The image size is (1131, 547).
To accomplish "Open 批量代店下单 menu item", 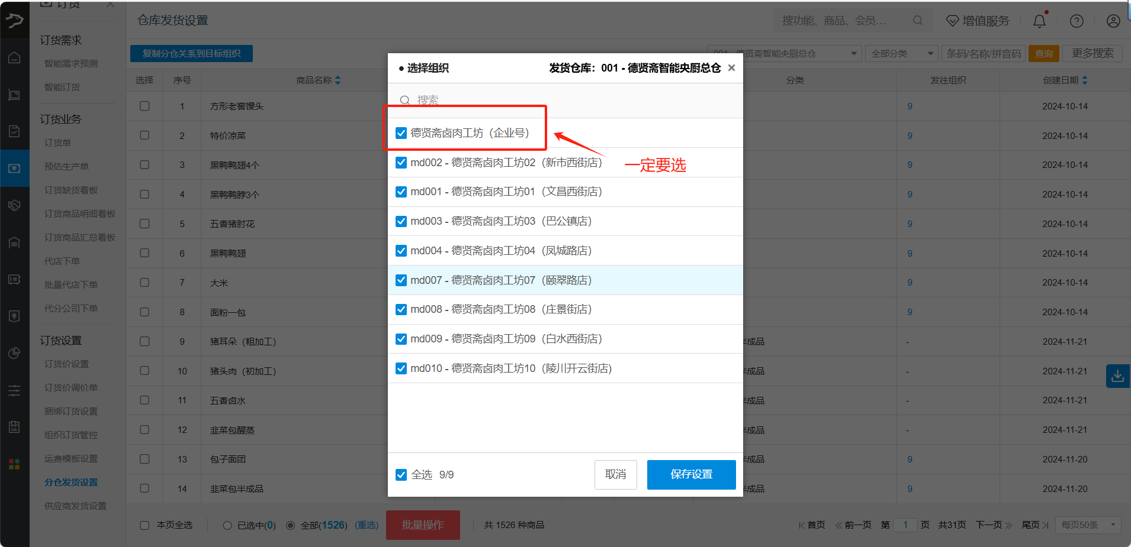I will (x=71, y=284).
